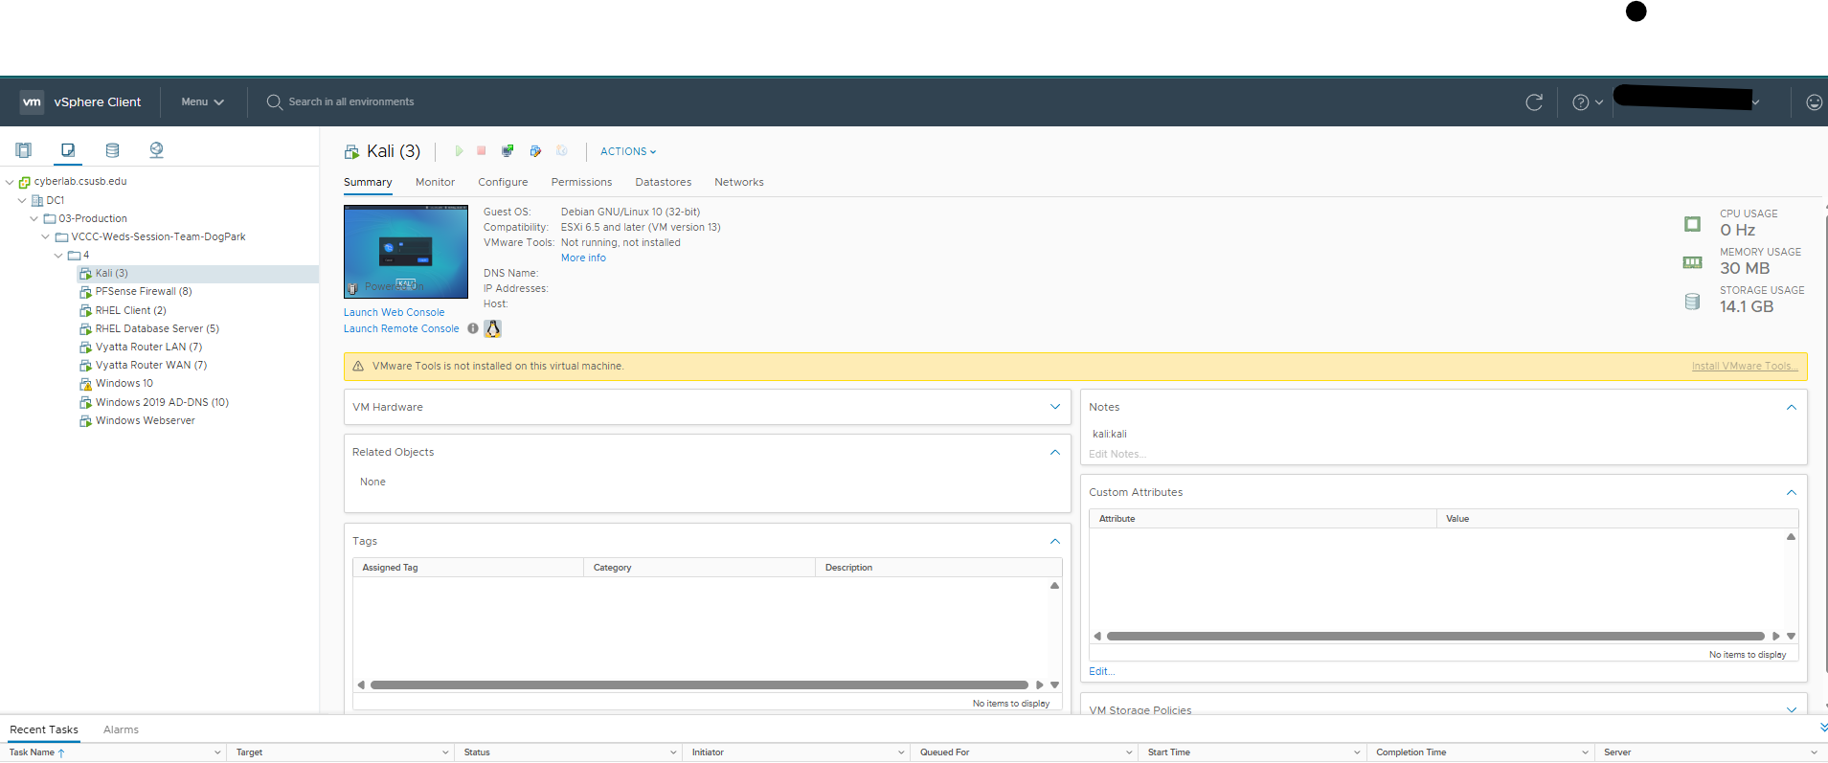Click the Edit Settings toolbar icon
The width and height of the screenshot is (1828, 763).
point(535,151)
